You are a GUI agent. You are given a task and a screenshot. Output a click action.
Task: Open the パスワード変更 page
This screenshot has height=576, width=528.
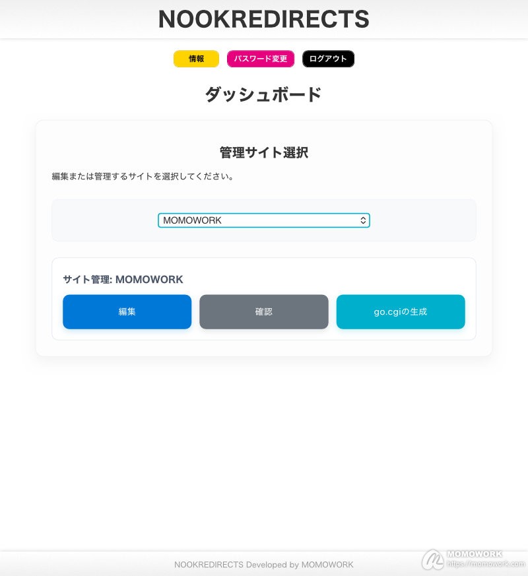[261, 59]
